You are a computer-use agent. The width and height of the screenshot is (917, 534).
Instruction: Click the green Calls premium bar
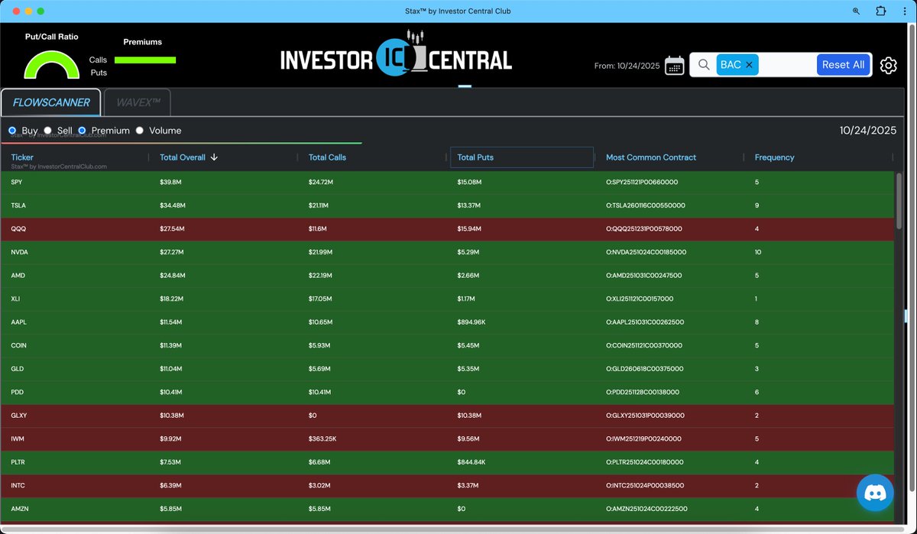tap(145, 60)
